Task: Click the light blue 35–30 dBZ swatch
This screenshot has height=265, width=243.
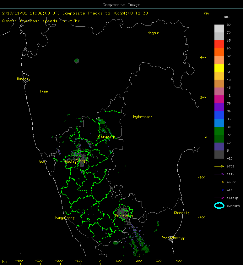Action: [x=219, y=123]
